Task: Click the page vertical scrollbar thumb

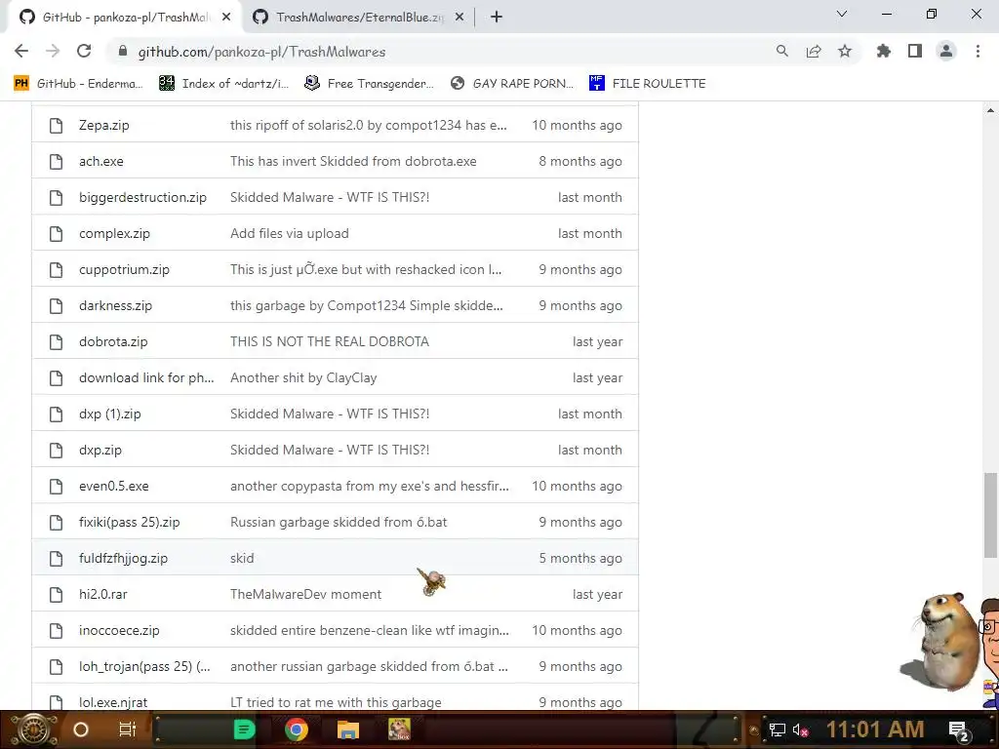Action: [990, 515]
